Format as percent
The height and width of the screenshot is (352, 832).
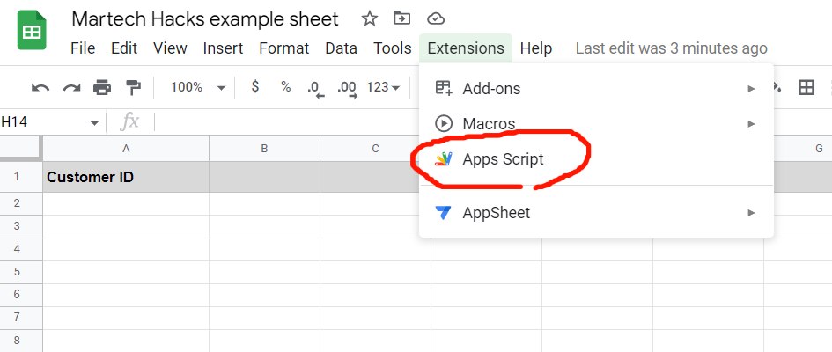click(286, 87)
